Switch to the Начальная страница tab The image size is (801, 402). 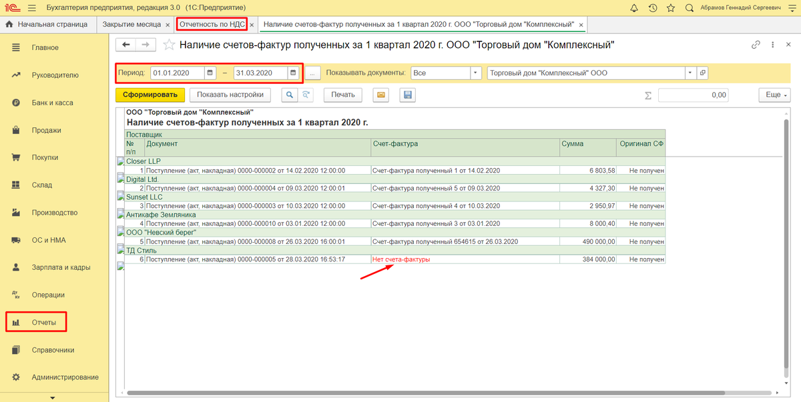pos(47,25)
